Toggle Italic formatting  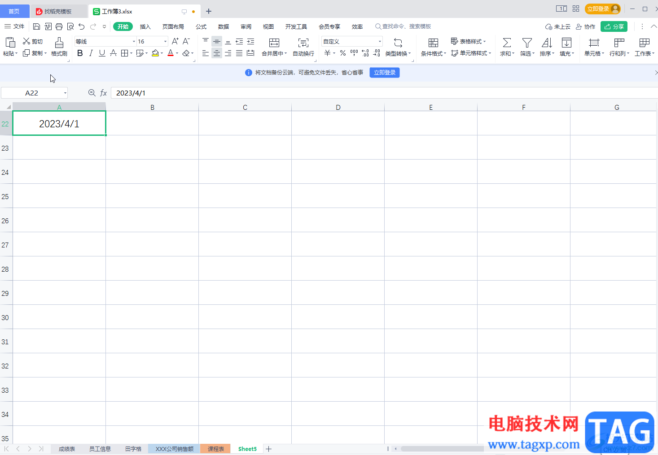[x=91, y=53]
